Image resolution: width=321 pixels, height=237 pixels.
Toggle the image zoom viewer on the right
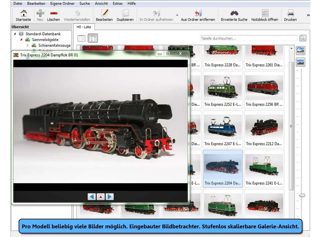(x=300, y=50)
